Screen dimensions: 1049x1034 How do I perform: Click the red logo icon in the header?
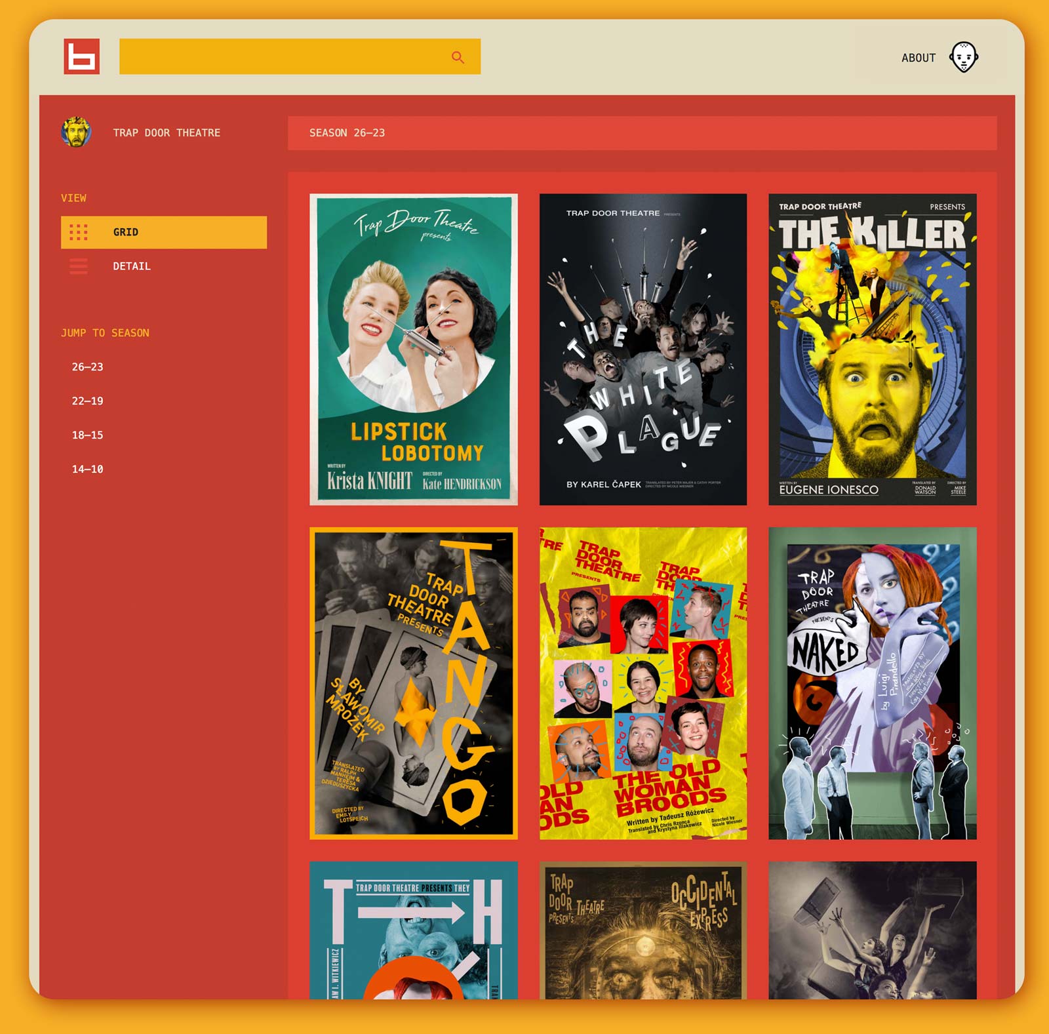(x=81, y=56)
